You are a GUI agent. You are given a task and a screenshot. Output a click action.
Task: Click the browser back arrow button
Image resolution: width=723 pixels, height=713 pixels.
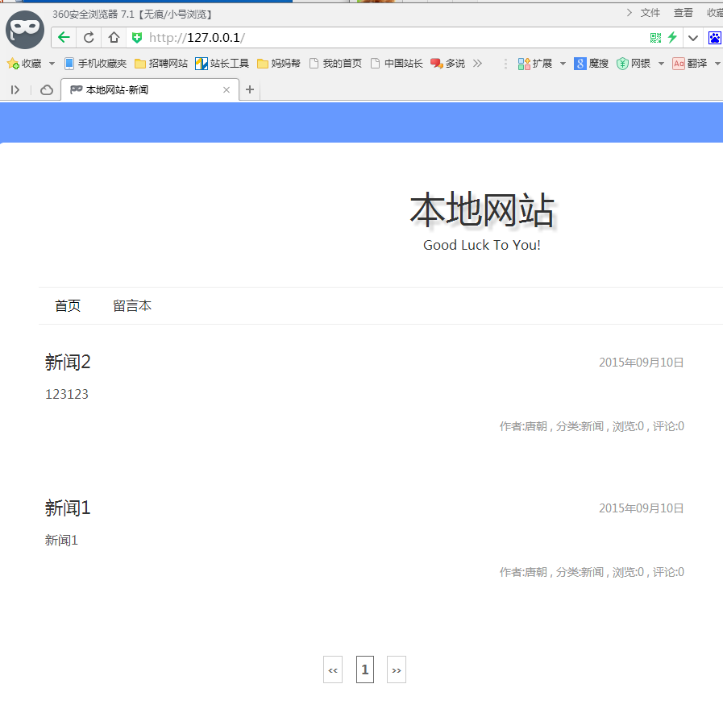coord(64,38)
